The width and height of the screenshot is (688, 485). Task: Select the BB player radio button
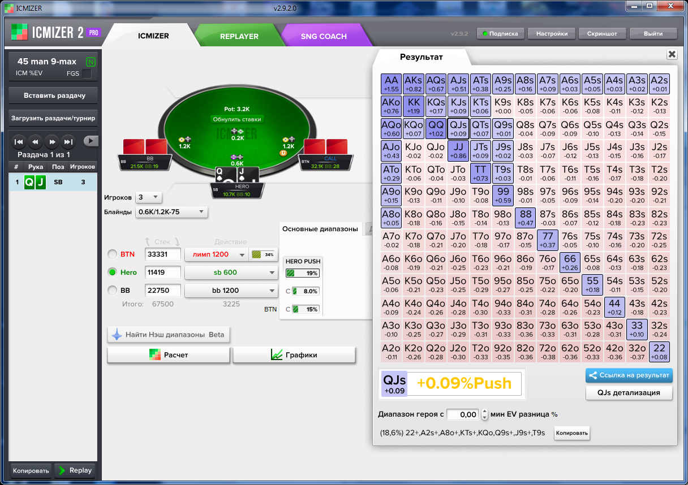coord(113,291)
